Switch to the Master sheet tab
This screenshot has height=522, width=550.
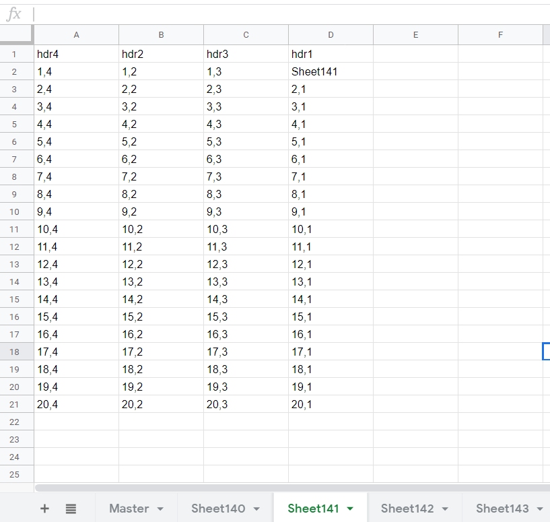(129, 509)
